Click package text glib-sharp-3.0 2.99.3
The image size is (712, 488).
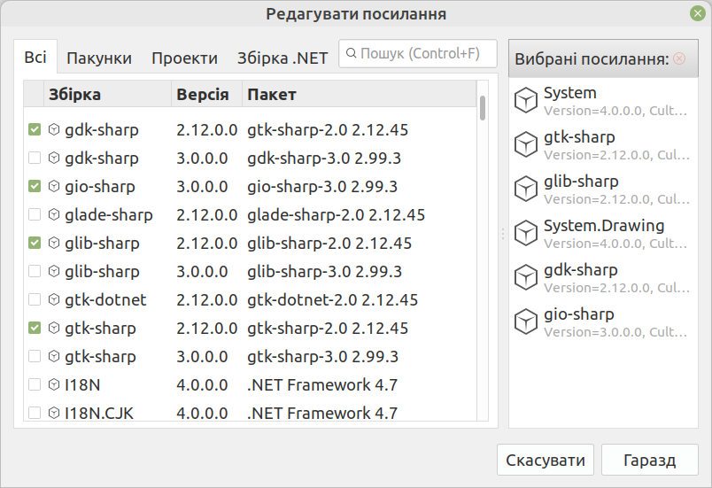[x=325, y=272]
